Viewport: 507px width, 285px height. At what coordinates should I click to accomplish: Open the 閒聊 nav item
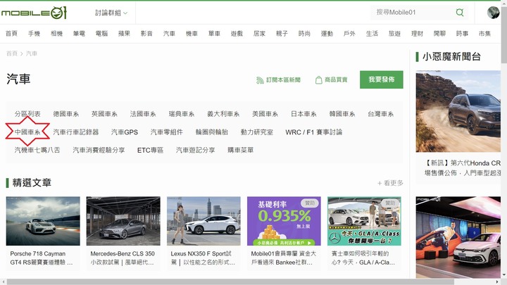tap(439, 34)
